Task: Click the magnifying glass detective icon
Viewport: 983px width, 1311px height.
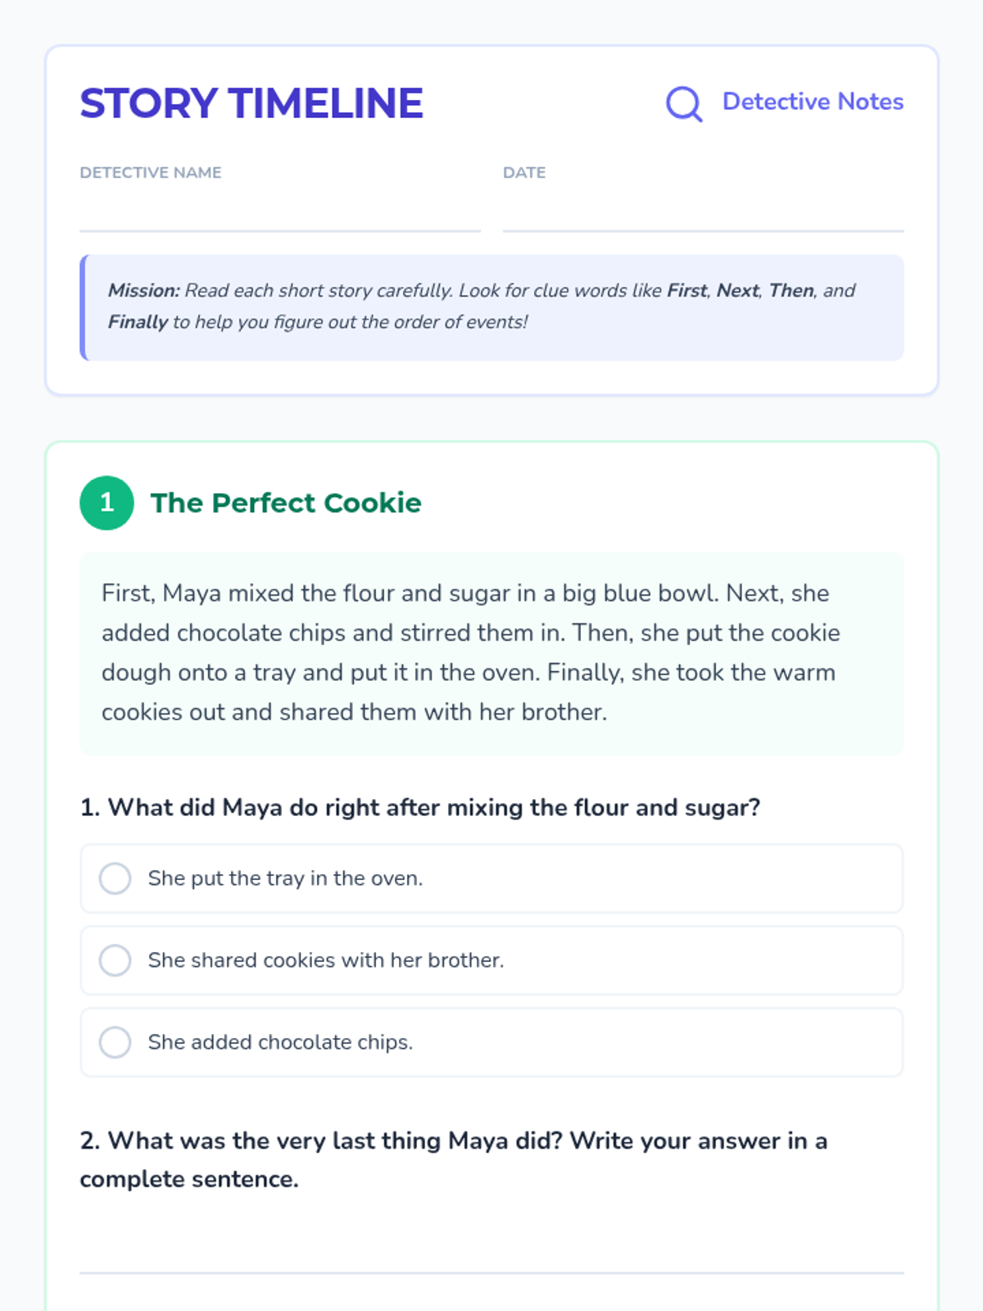Action: click(x=684, y=103)
